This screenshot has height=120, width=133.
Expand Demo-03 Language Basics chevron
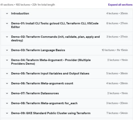pos(7,50)
